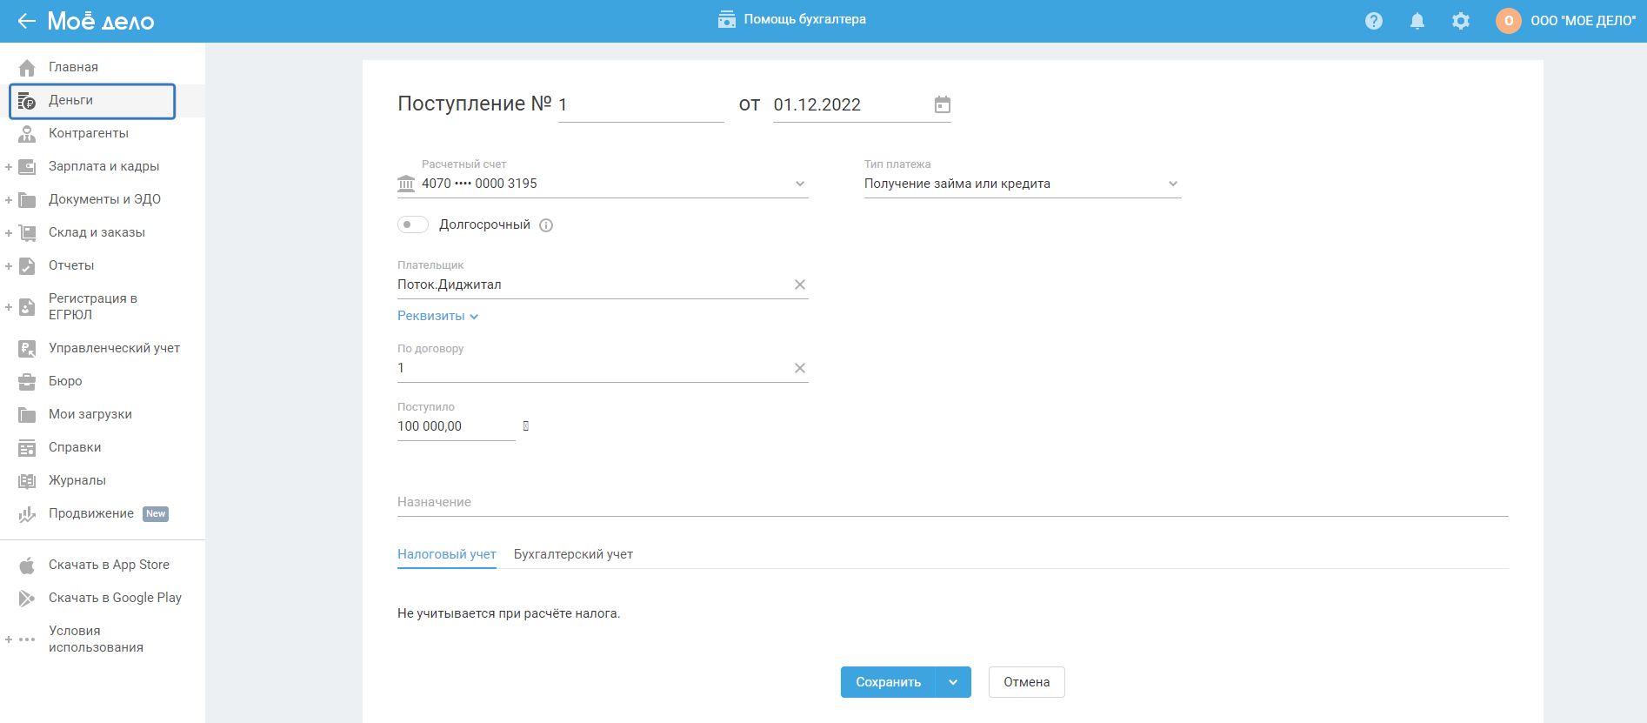This screenshot has width=1647, height=723.
Task: Open the Сохранить split-button arrow
Action: [953, 682]
